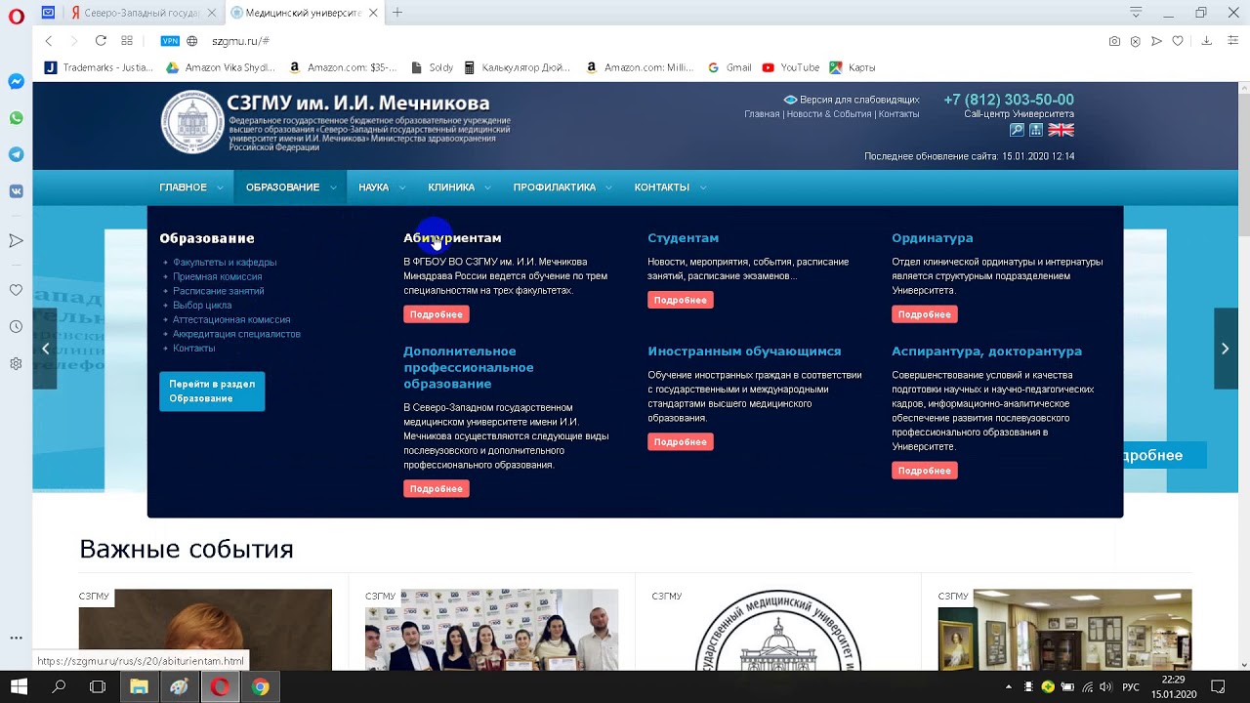Expand the КОНТАКТЫ menu

[x=670, y=186]
